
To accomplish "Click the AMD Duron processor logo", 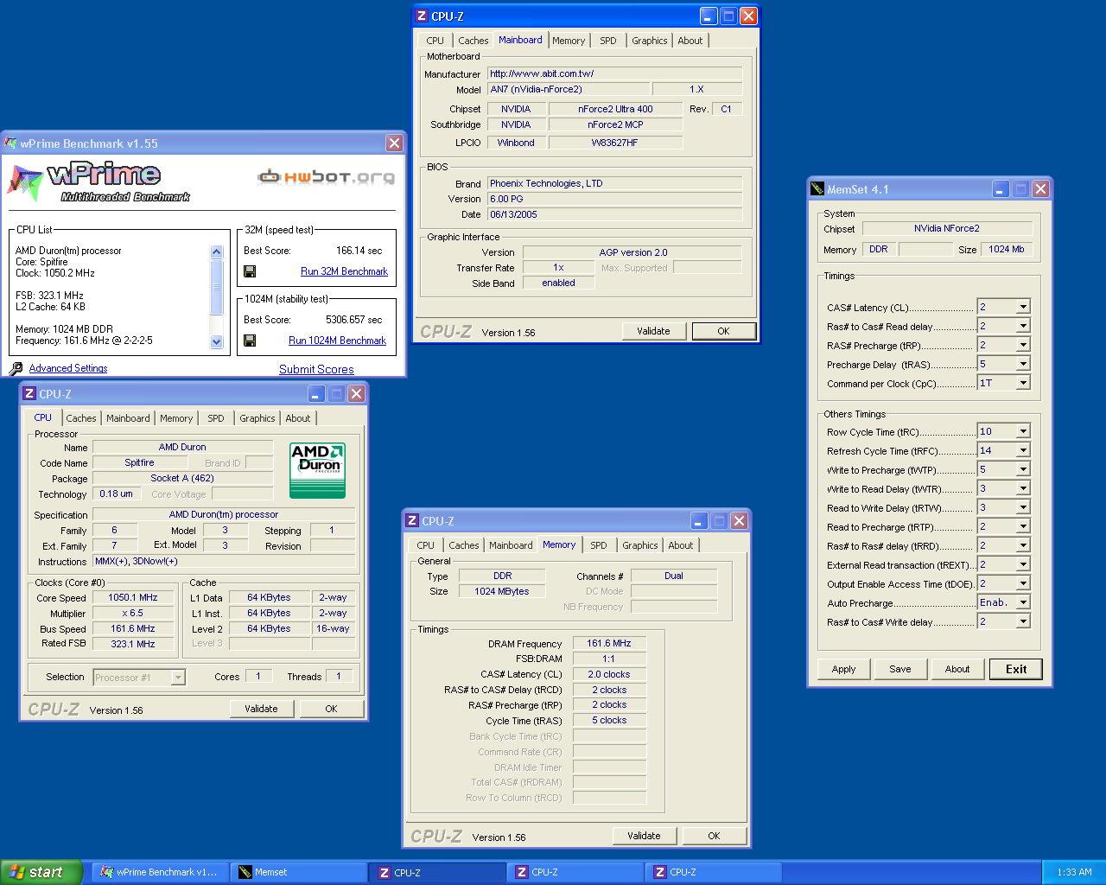I will [x=317, y=470].
